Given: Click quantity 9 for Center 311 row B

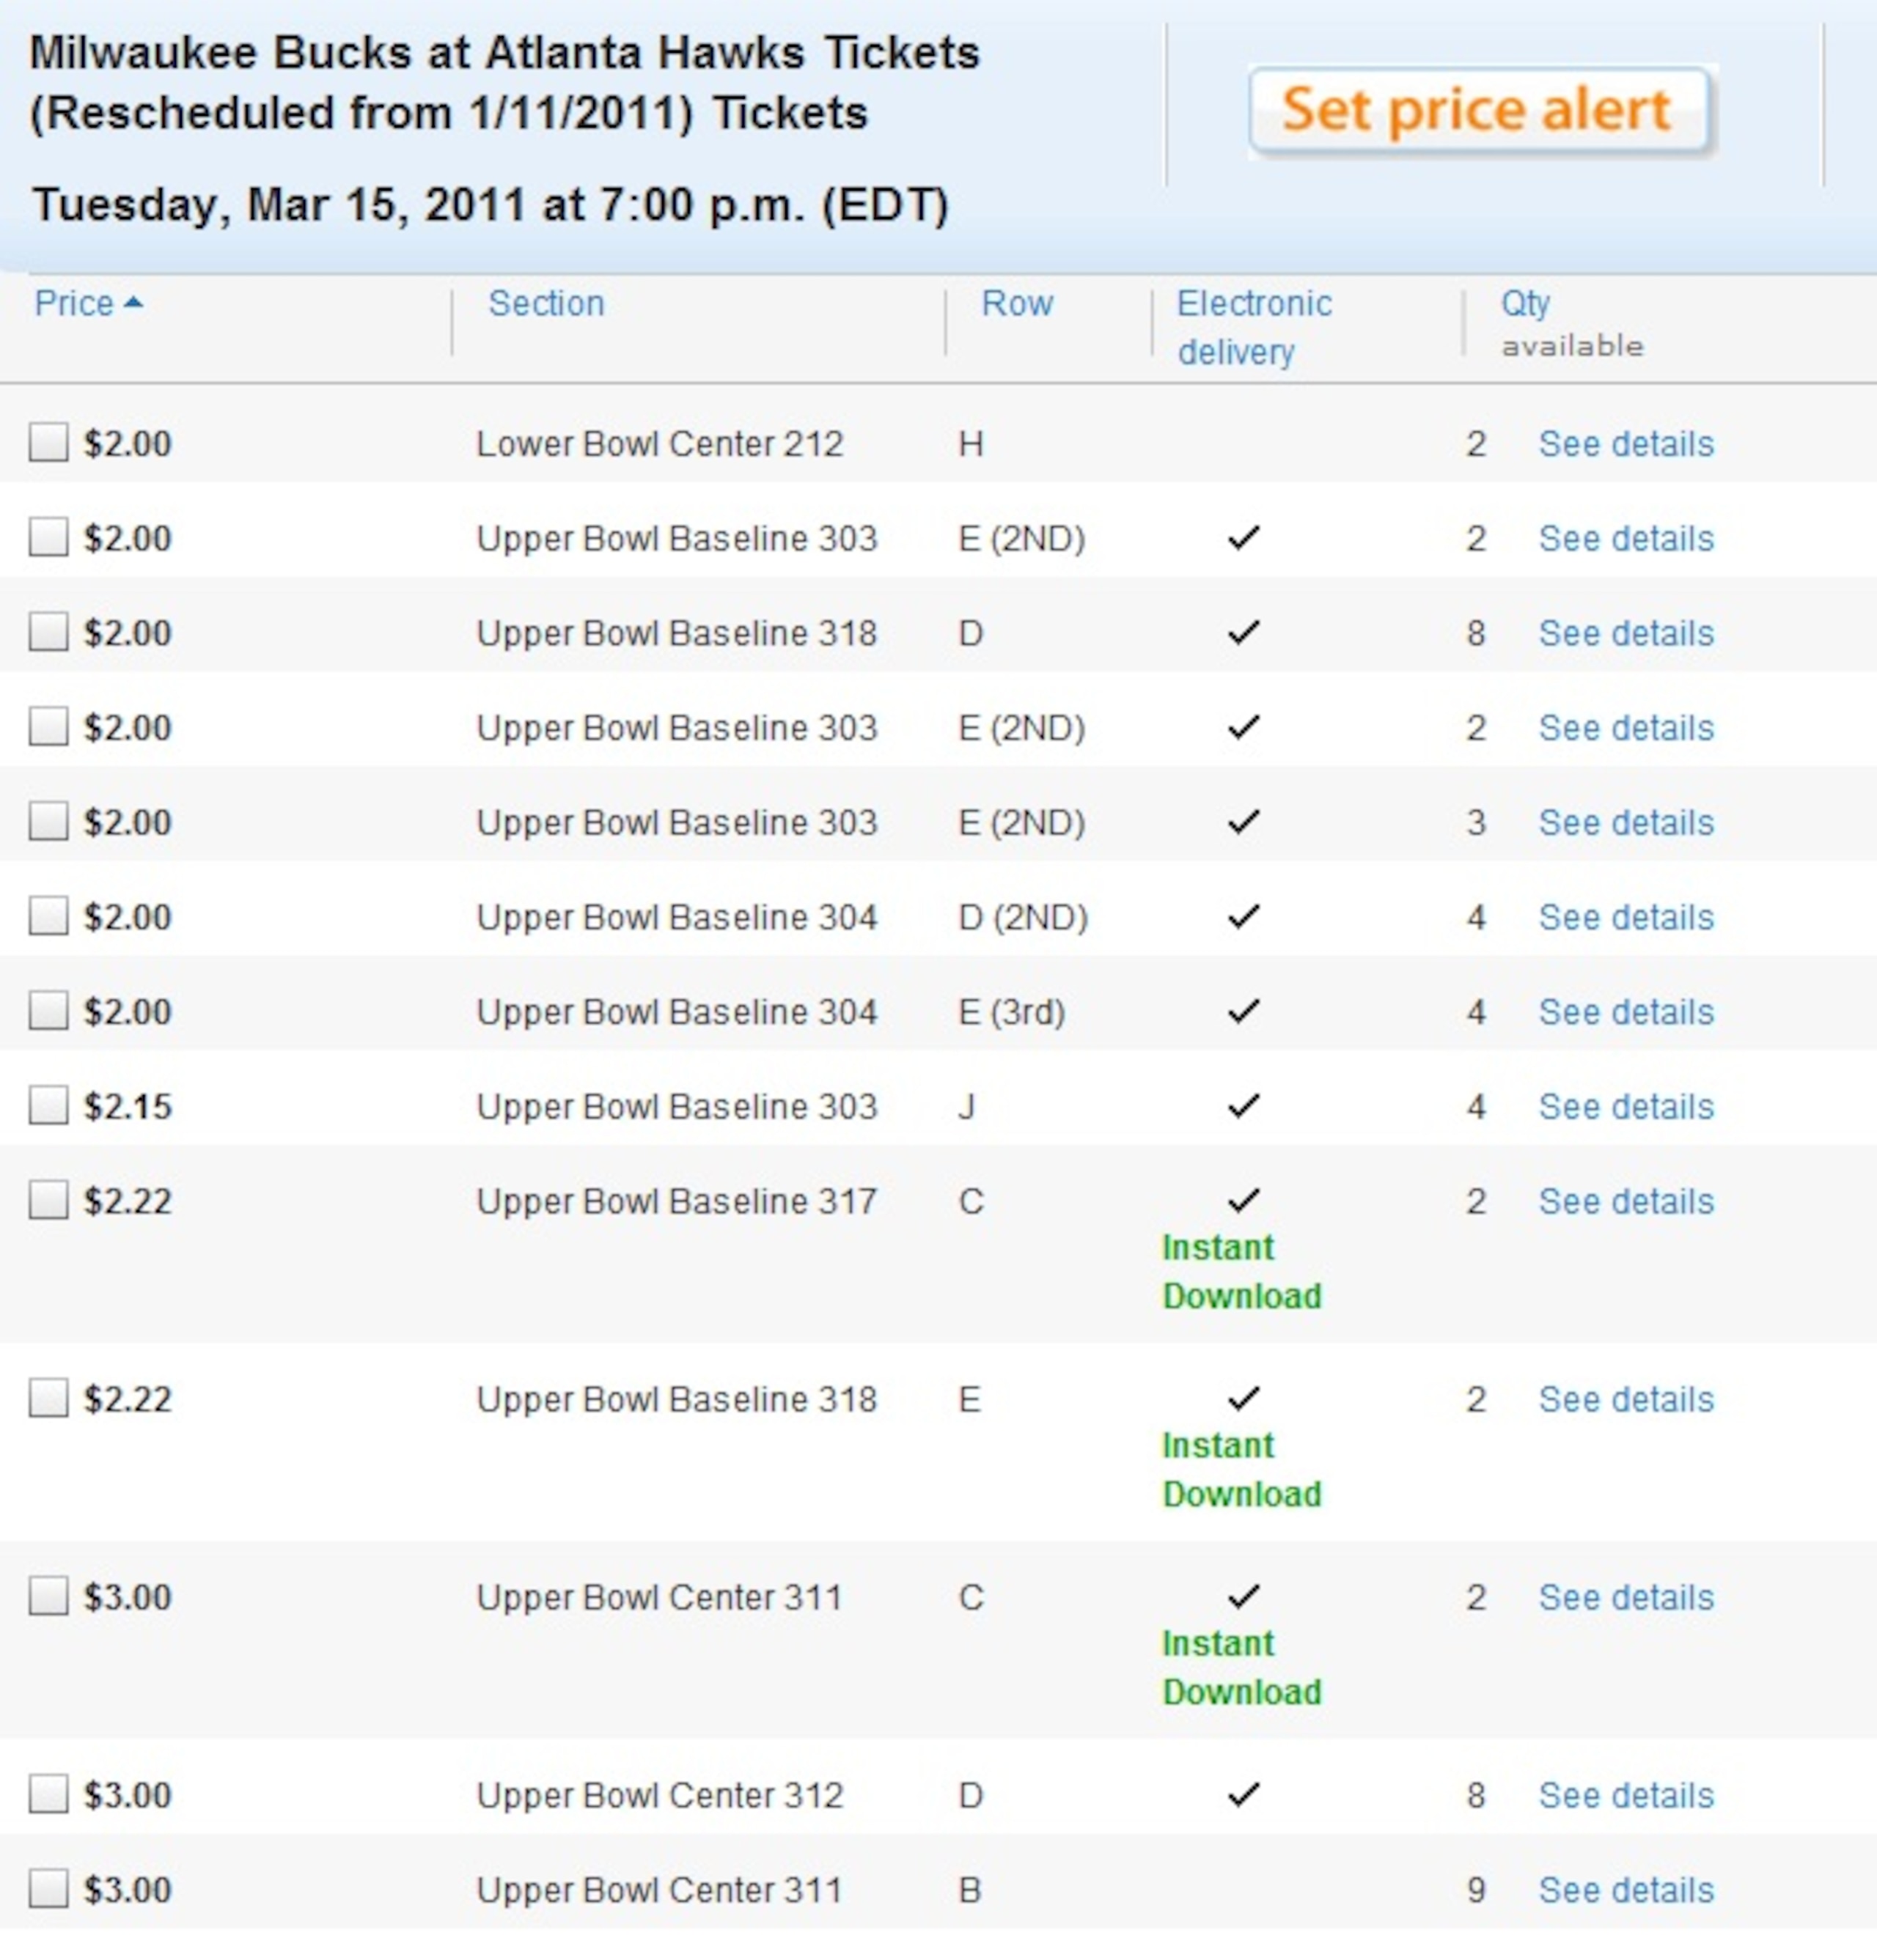Looking at the screenshot, I should point(1476,1890).
